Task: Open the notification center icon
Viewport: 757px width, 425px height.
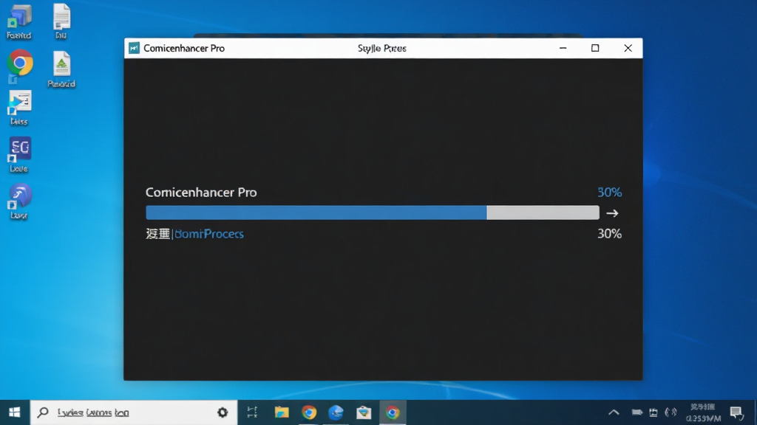Action: point(737,412)
